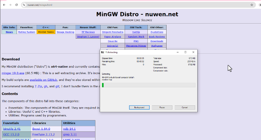Open the git link
This screenshot has height=140, width=261.
57,86
